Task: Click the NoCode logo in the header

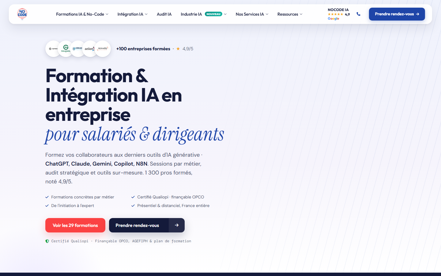Action: (x=22, y=14)
